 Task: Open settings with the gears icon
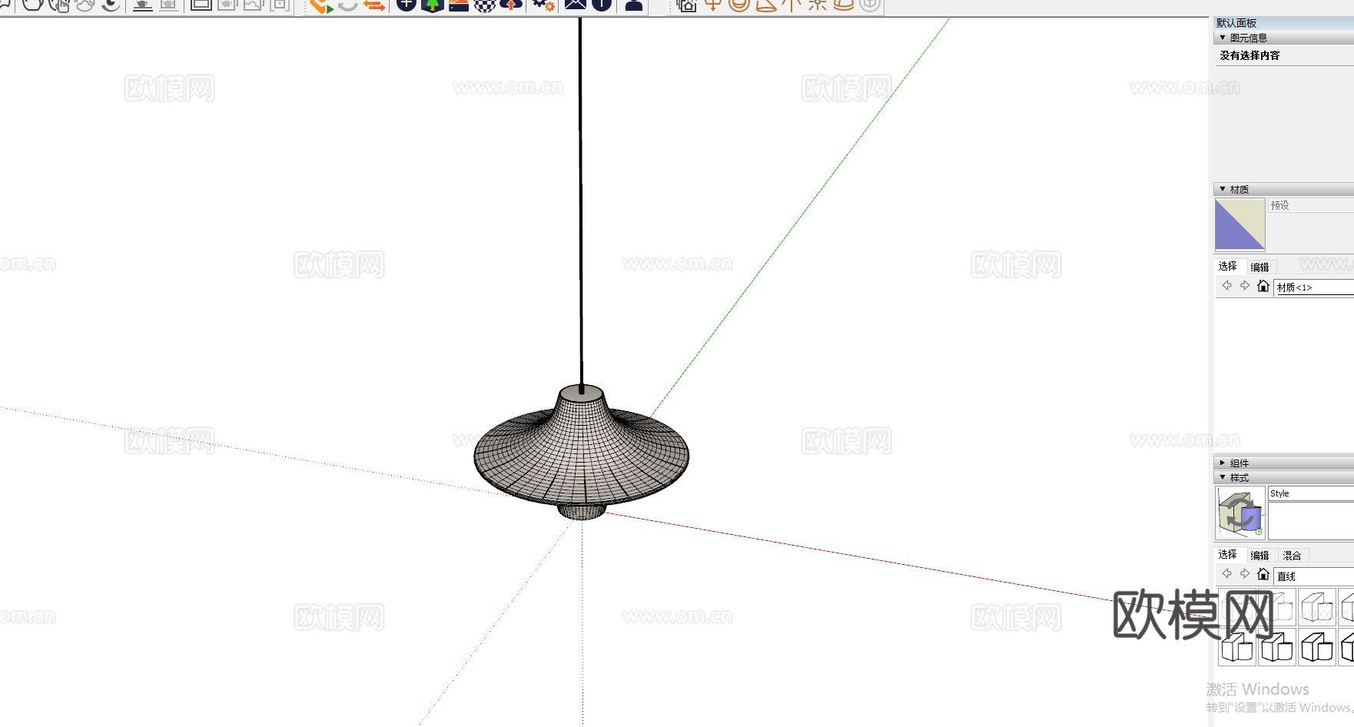(x=544, y=5)
